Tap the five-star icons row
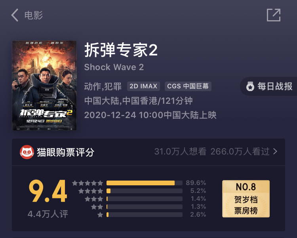297x238 pixels. click(88, 183)
